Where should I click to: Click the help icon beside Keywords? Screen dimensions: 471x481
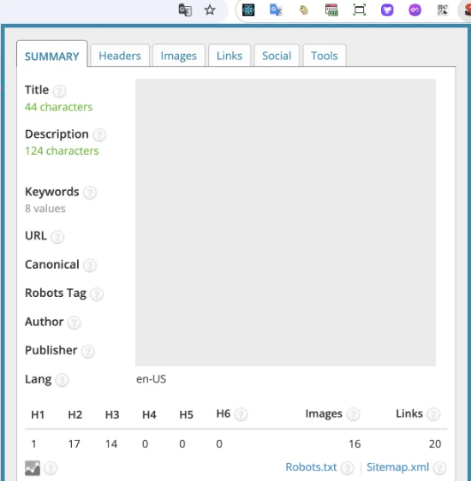click(x=90, y=193)
